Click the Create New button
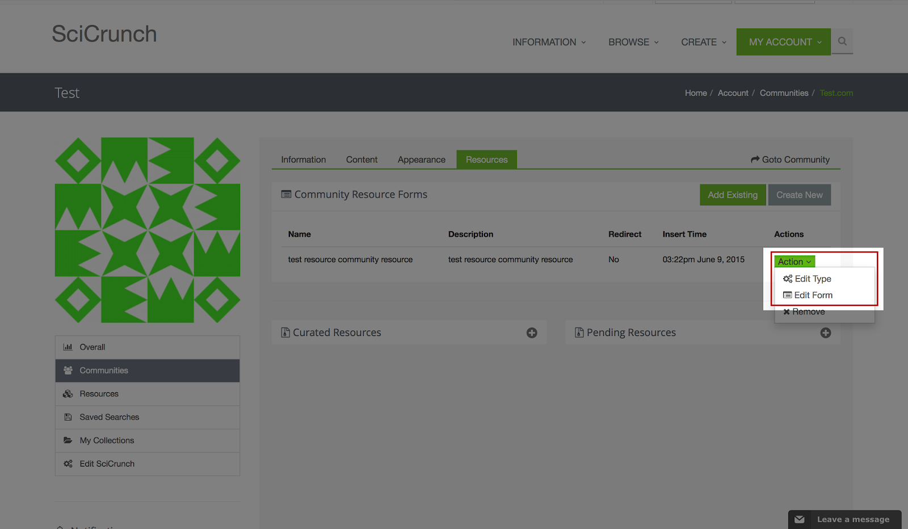908x529 pixels. 800,195
